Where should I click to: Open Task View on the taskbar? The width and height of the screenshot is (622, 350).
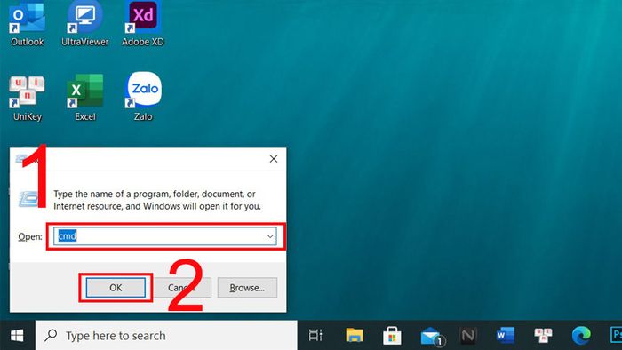tap(315, 335)
